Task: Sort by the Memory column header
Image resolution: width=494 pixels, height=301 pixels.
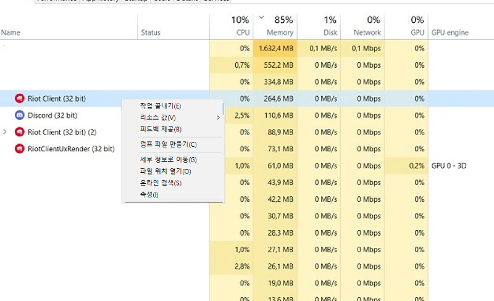Action: (280, 33)
